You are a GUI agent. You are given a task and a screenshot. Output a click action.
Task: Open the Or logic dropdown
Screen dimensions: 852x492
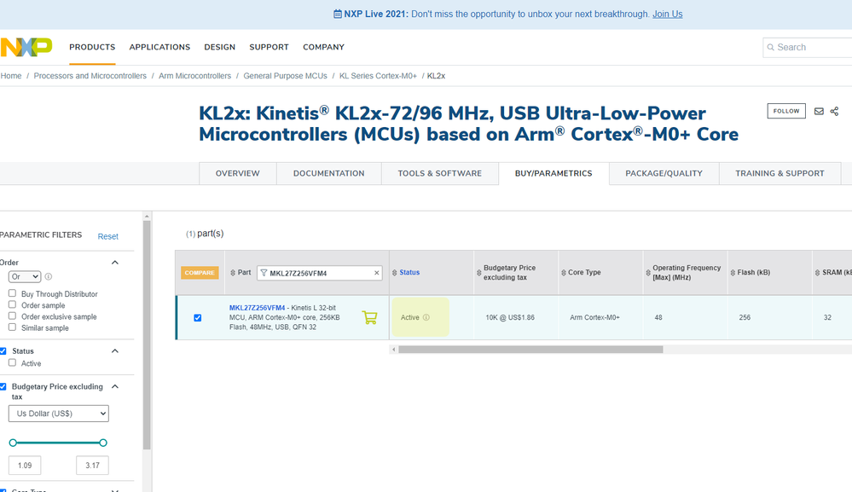25,276
